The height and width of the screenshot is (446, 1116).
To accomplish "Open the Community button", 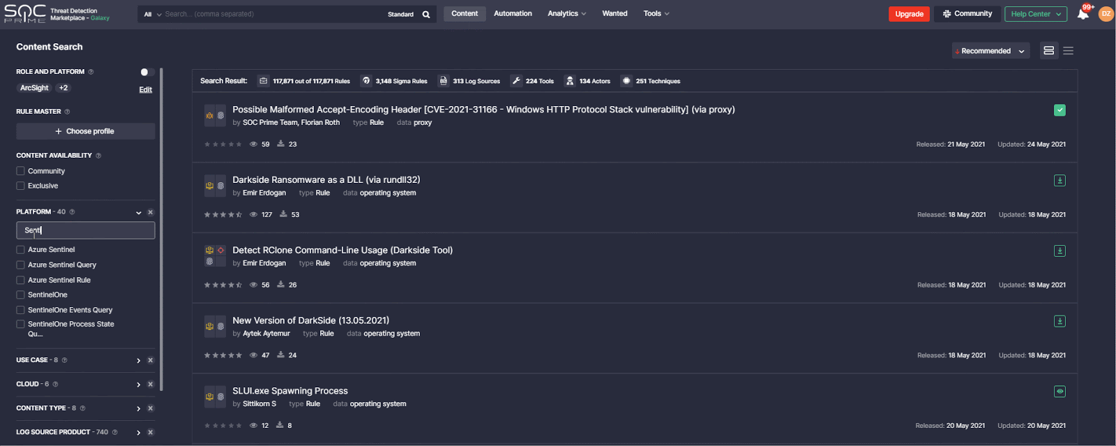I will [x=967, y=14].
